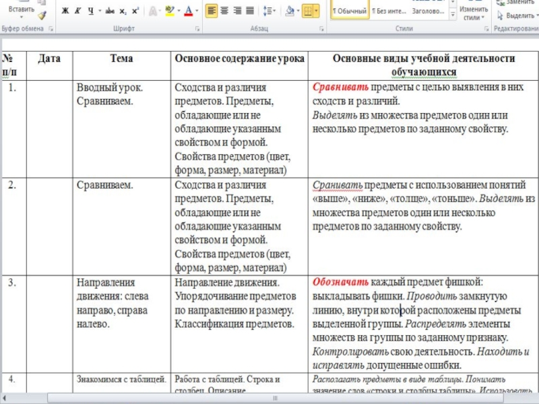
Task: Select the Обычный style
Action: pyautogui.click(x=350, y=11)
